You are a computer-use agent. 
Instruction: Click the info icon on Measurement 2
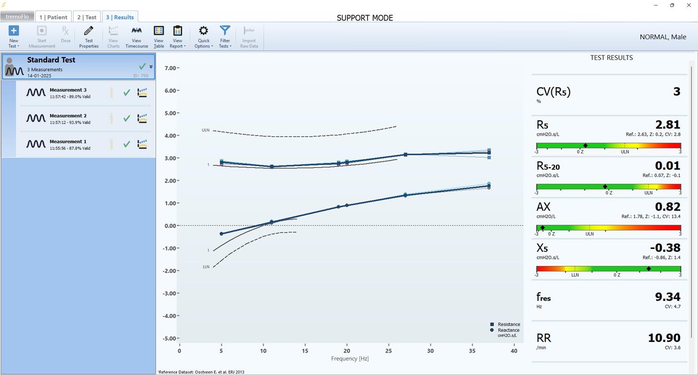(x=112, y=119)
